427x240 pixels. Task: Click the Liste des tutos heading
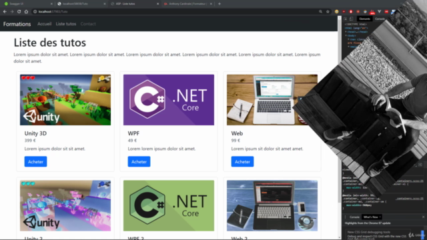coord(50,43)
